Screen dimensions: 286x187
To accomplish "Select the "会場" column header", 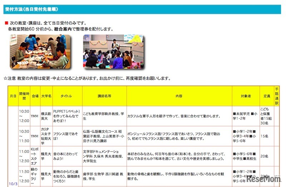I will coord(35,96).
